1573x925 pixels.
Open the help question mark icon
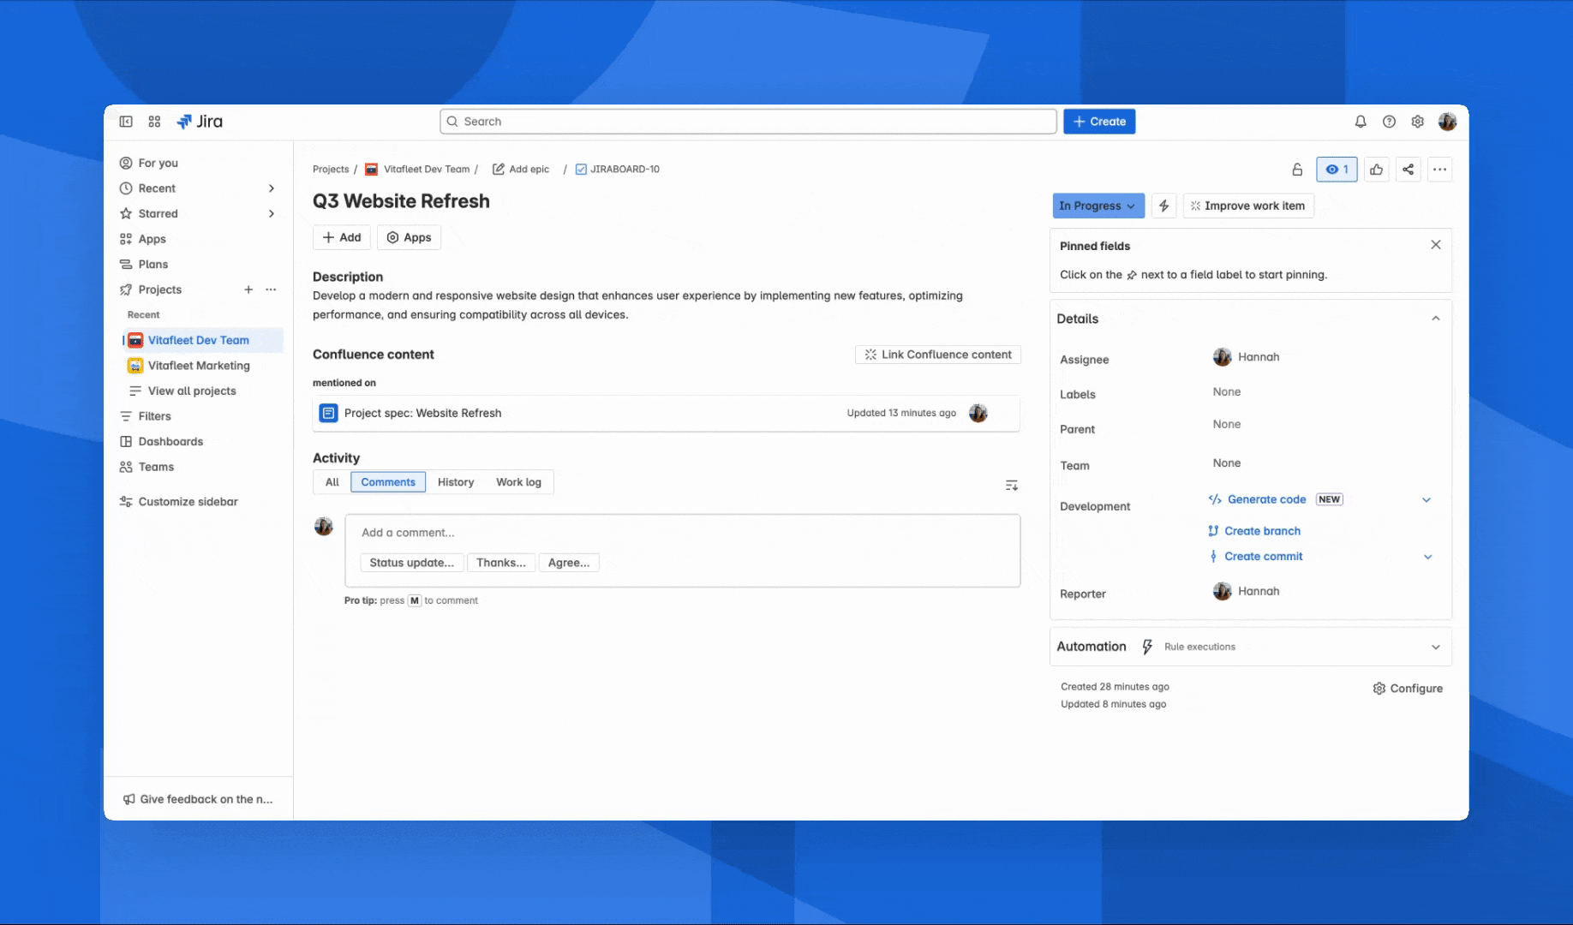[1389, 122]
